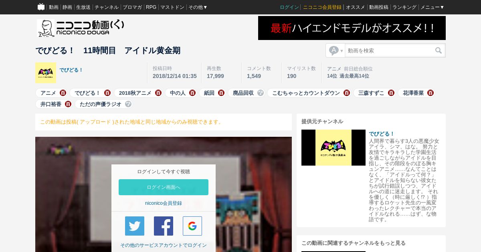Open マストドン link in the top bar
This screenshot has height=252, width=481.
click(172, 7)
